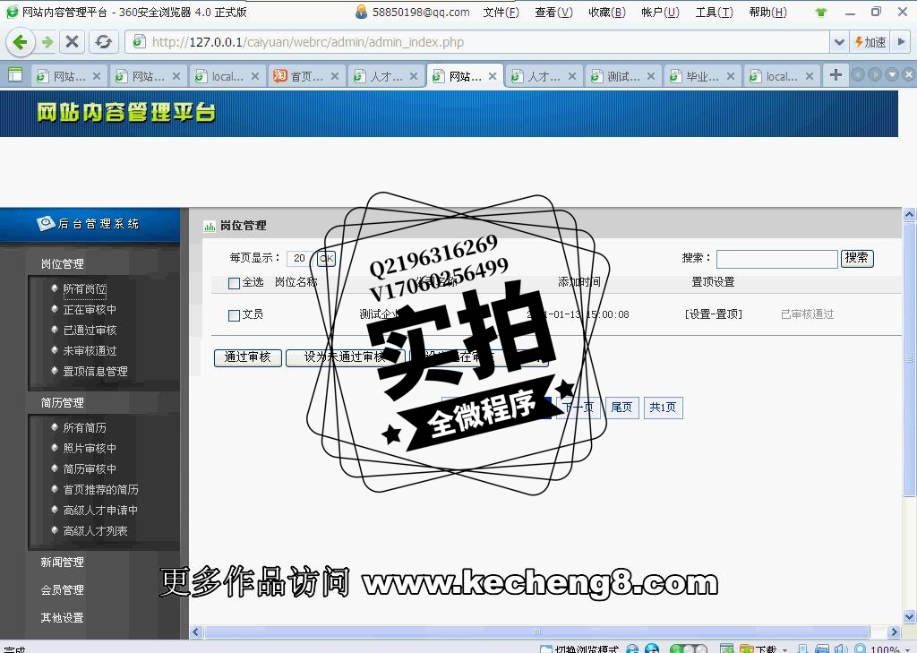The image size is (917, 653).
Task: Click 切换浏览模式 in the status bar
Action: [x=578, y=649]
